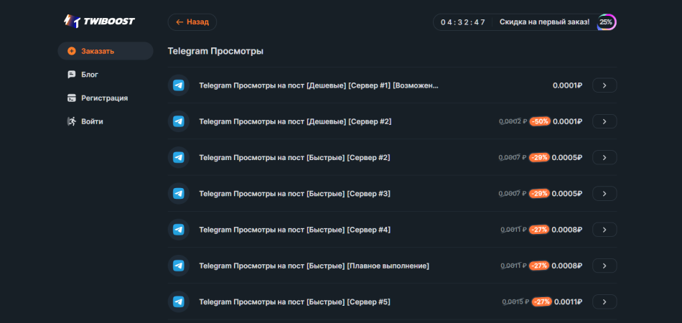Click the -50% discount badge on Дешевые Сервер #2
The image size is (682, 323).
[x=540, y=121]
